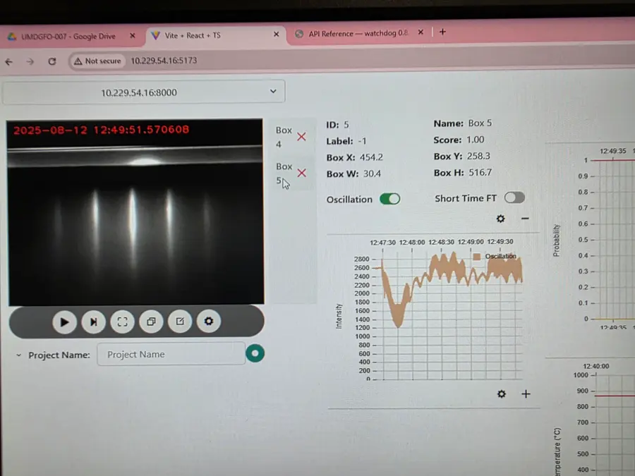Click the video timestamp 2025-08-12 overlay
The image size is (635, 476).
point(101,130)
